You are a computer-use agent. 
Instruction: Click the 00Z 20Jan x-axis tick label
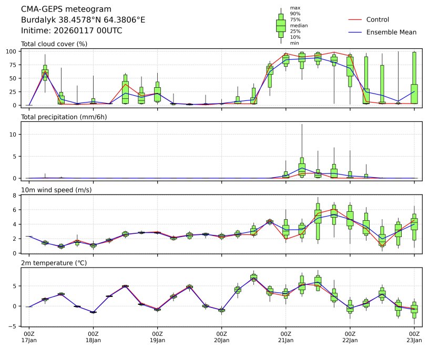221,337
